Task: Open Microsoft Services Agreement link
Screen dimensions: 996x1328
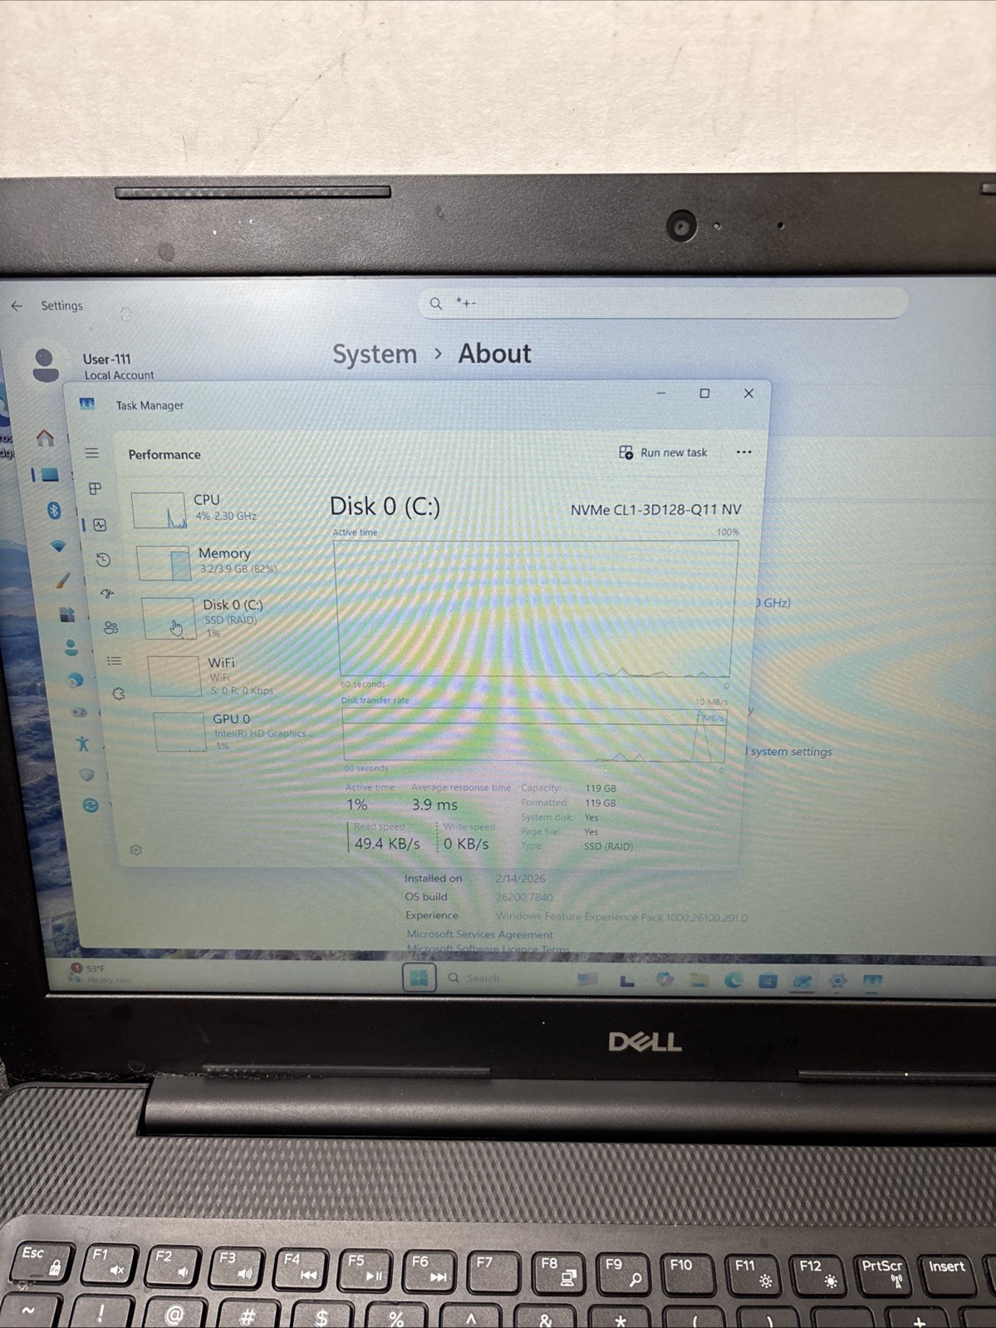Action: point(479,934)
